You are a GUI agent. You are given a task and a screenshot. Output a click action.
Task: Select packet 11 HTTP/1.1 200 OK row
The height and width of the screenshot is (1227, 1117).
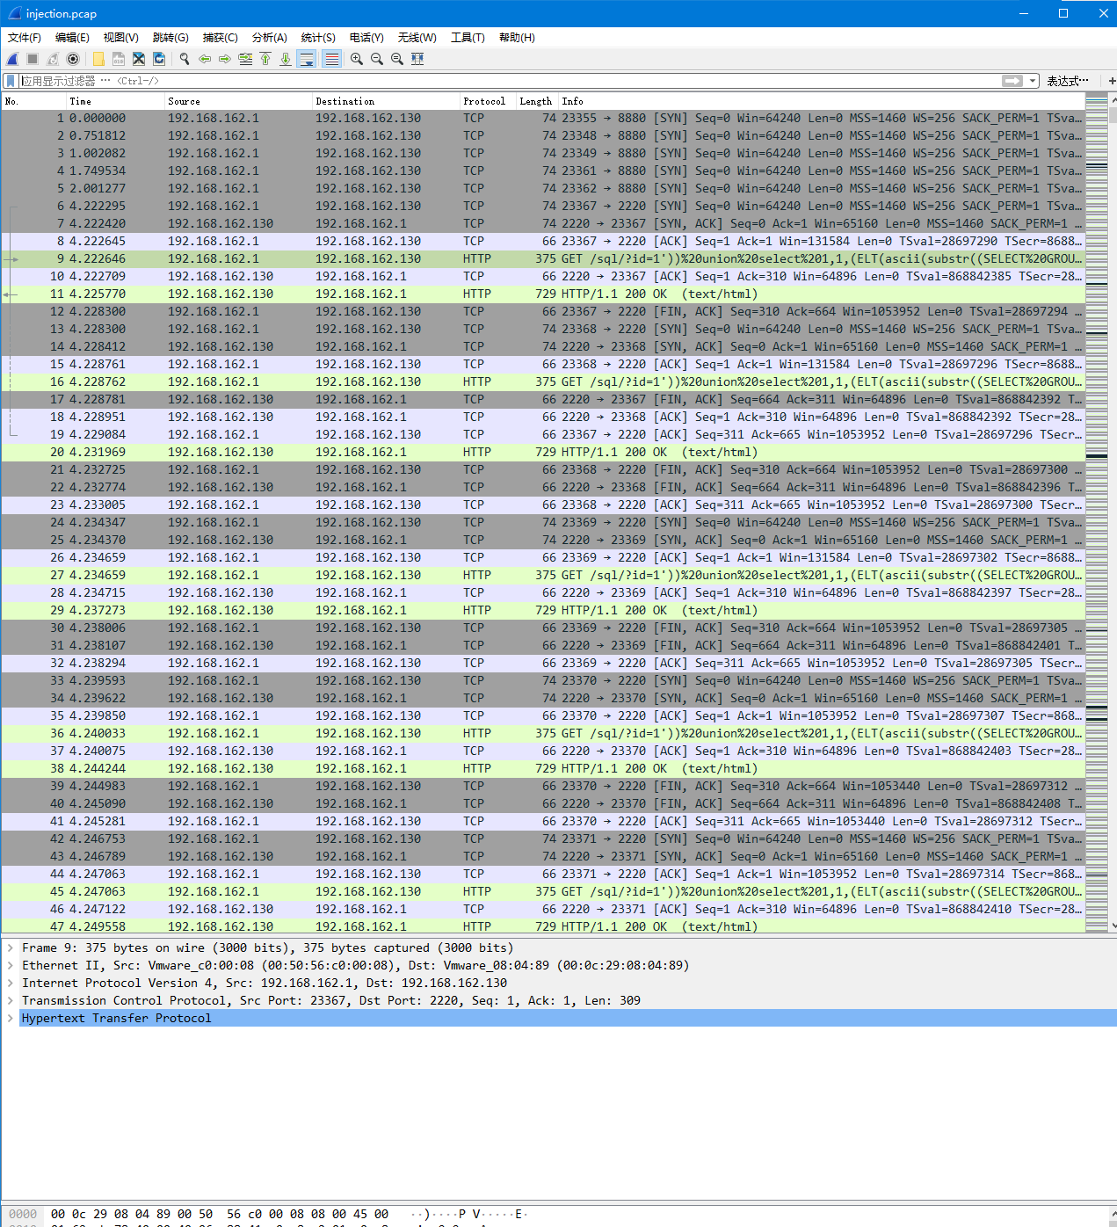click(543, 294)
